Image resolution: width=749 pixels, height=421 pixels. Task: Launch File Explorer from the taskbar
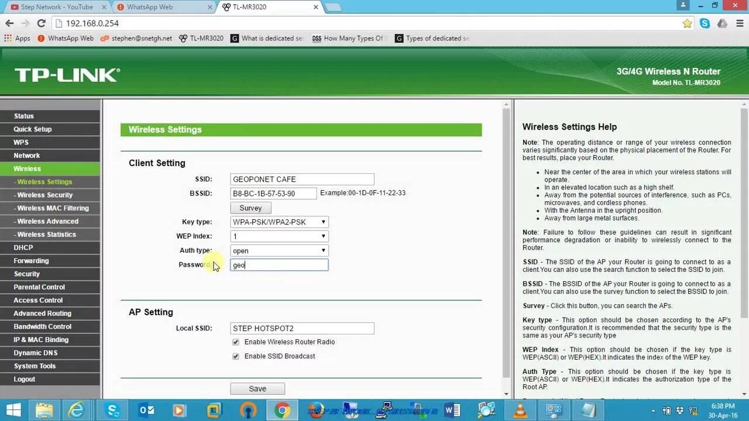pos(44,410)
